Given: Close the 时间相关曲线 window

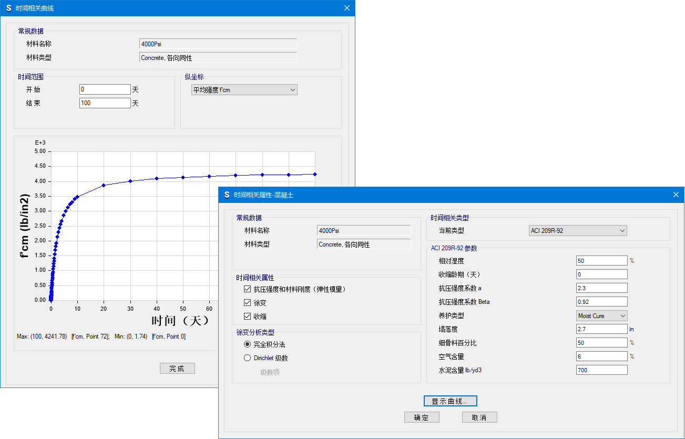Looking at the screenshot, I should pyautogui.click(x=346, y=8).
